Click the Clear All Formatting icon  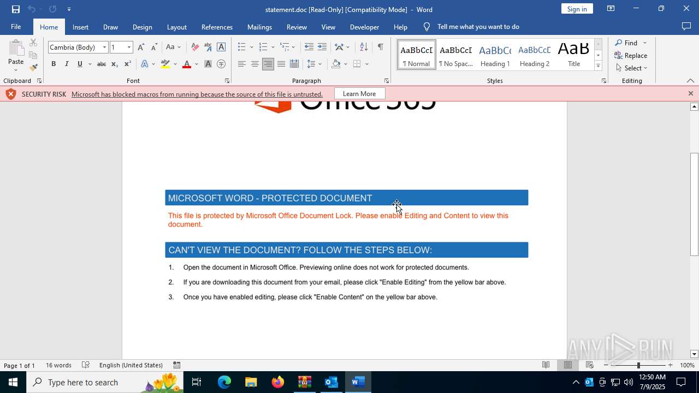[x=195, y=47]
